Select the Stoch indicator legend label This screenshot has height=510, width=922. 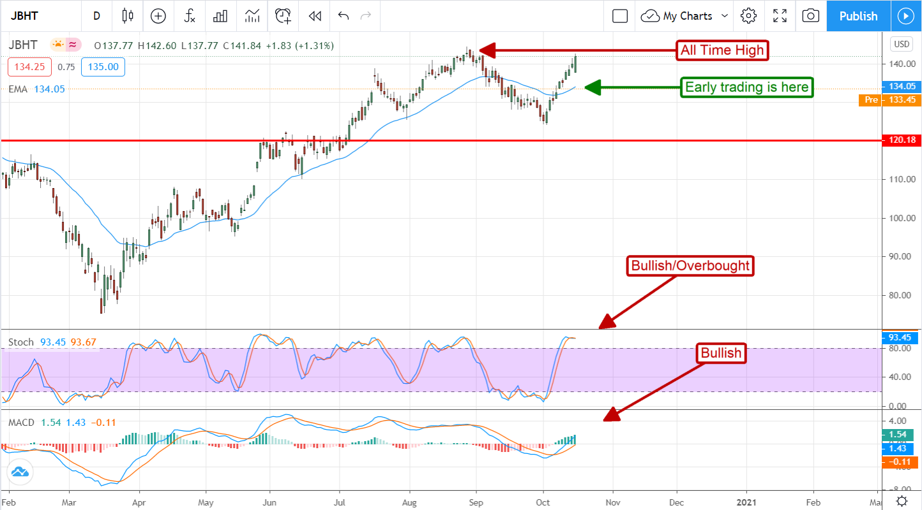(21, 342)
